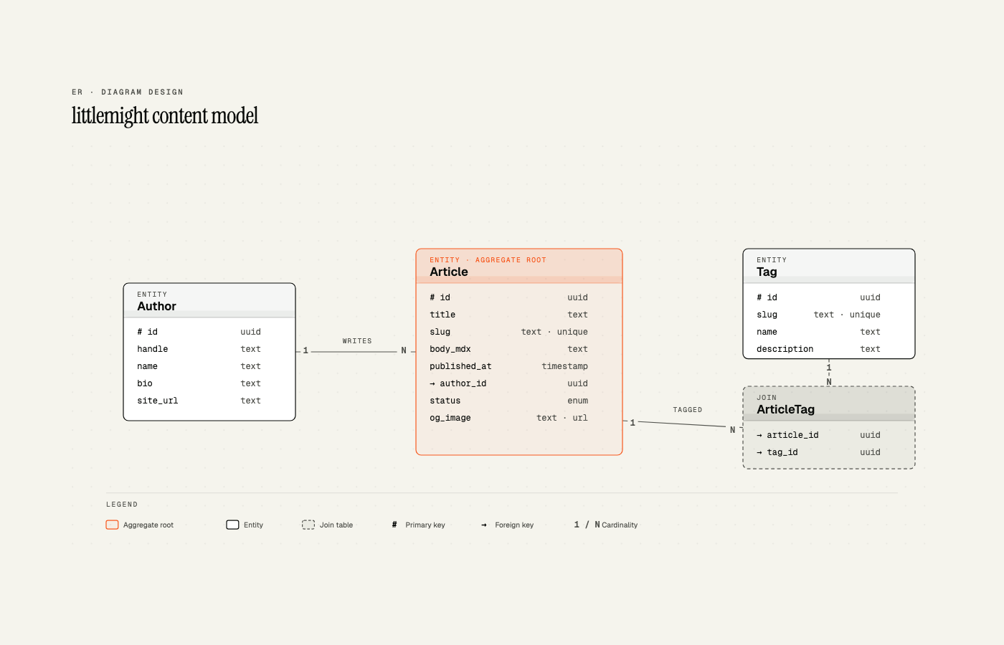The image size is (1004, 645).
Task: Click the Aggregate root legend swatch
Action: tap(112, 525)
